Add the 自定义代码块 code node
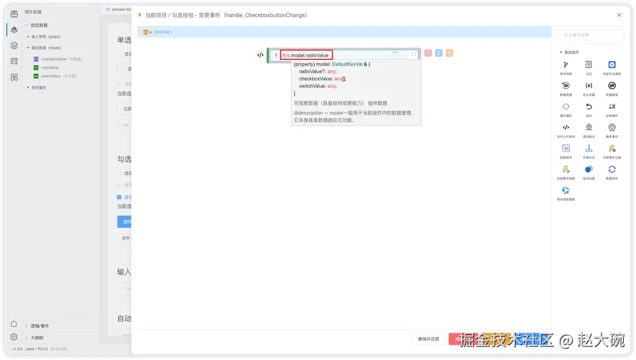 [566, 127]
